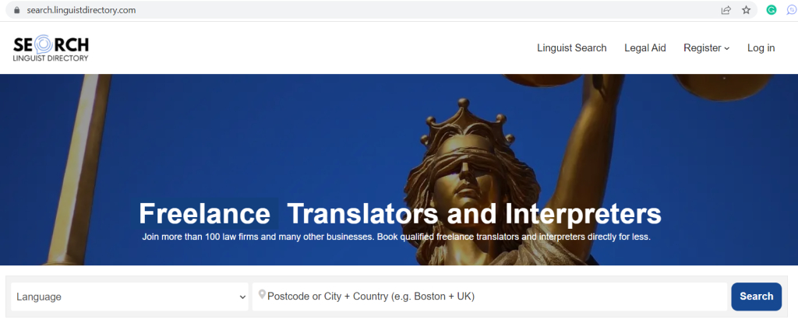The height and width of the screenshot is (330, 798).
Task: Click the location pin icon in postcode field
Action: point(262,296)
